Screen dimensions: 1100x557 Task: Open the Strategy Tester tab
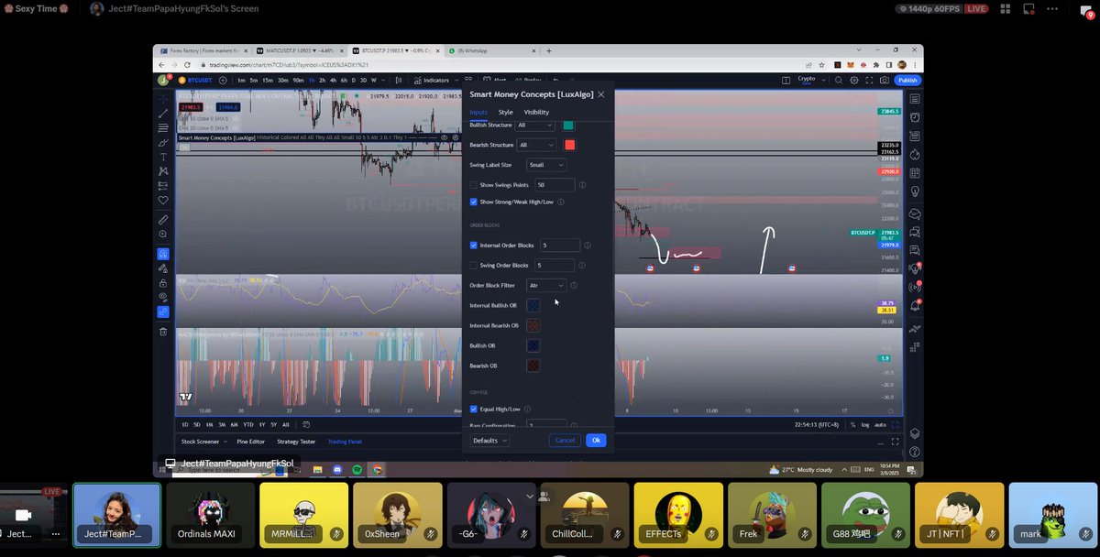pos(296,442)
